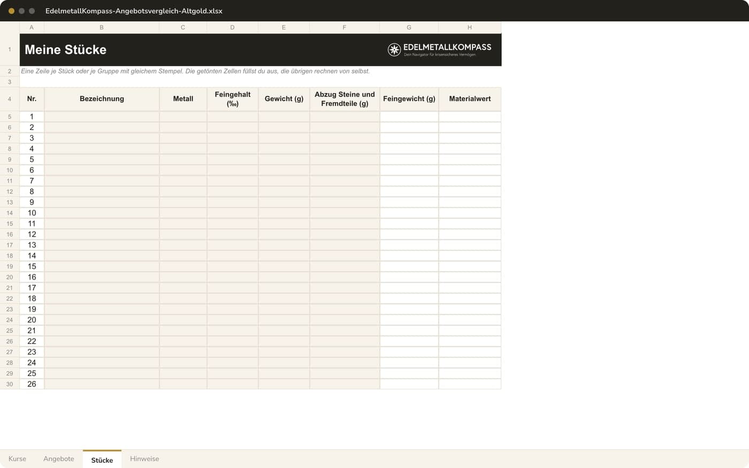Click the 'Materialwert' column heading
The image size is (749, 468).
pyautogui.click(x=470, y=99)
